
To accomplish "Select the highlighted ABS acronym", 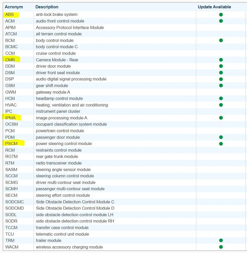I will (x=9, y=15).
